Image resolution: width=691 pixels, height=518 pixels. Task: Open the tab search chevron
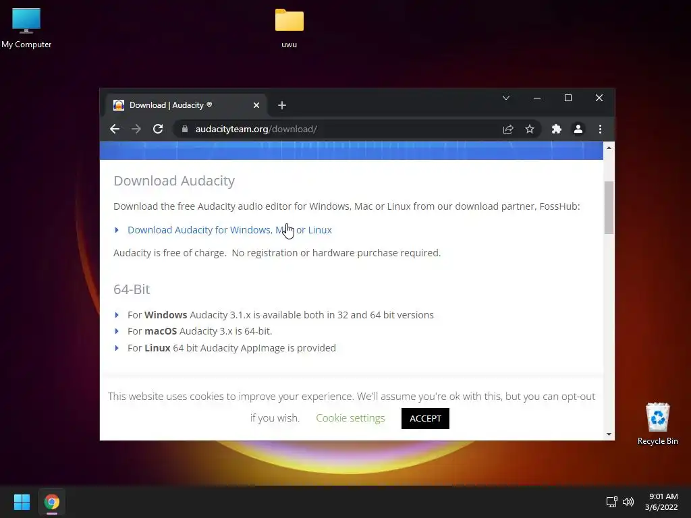506,98
